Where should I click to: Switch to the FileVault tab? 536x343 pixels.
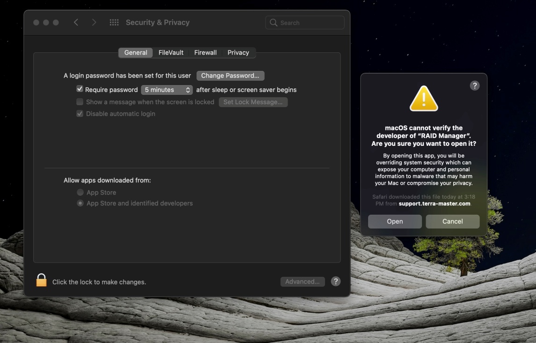pyautogui.click(x=171, y=53)
